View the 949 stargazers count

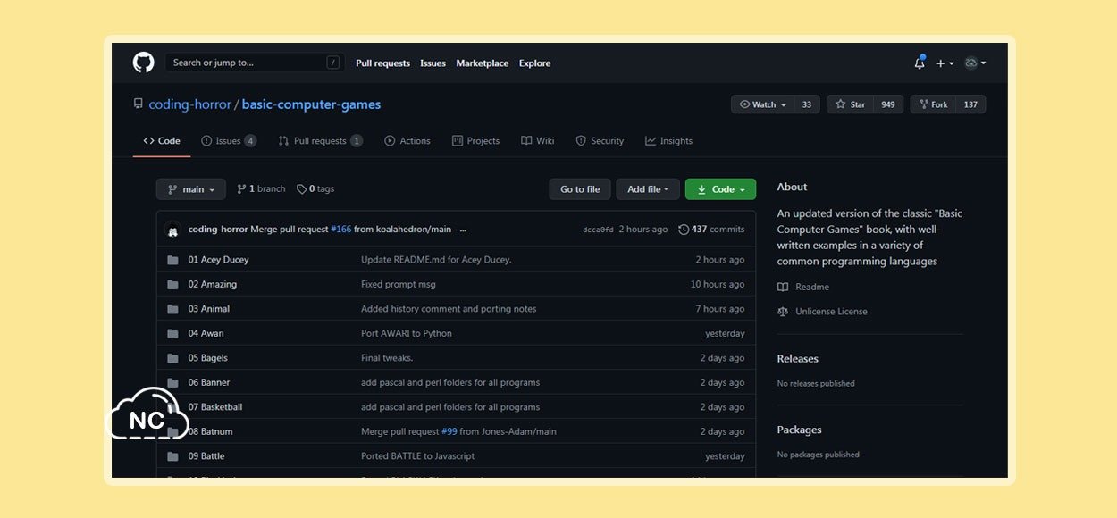[x=888, y=104]
